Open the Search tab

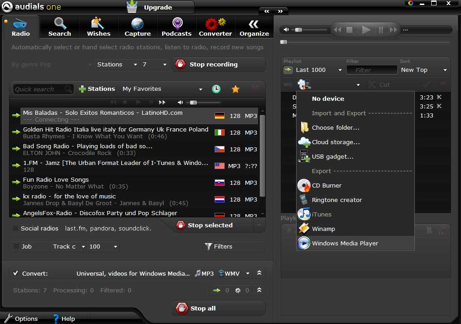[x=60, y=27]
